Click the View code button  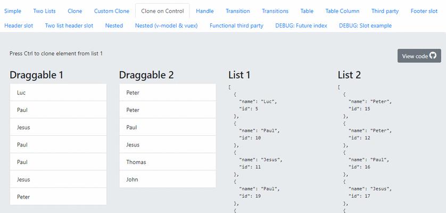[x=419, y=56]
